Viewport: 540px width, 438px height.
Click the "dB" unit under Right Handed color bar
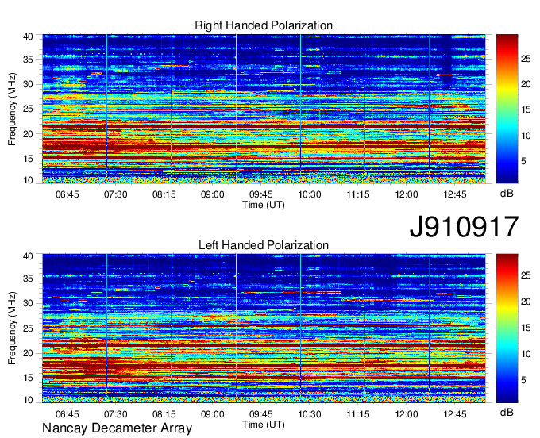pyautogui.click(x=507, y=194)
